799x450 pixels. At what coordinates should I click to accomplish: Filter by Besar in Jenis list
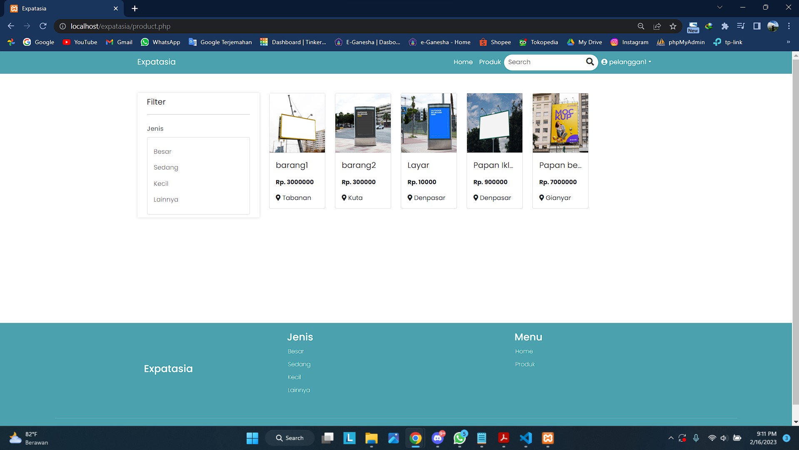[162, 152]
